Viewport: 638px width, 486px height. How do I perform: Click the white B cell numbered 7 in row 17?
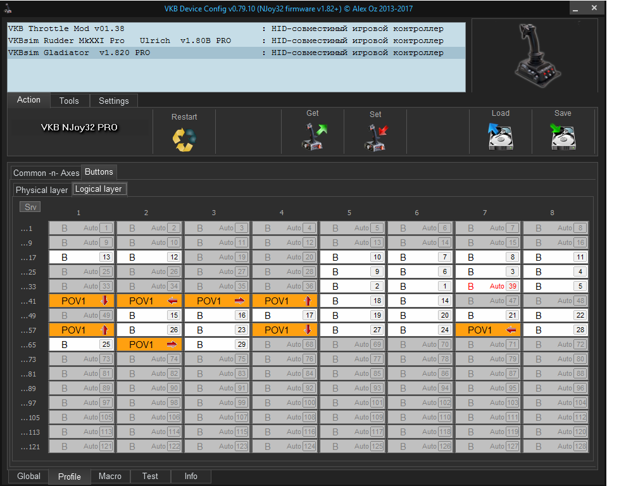(x=420, y=257)
